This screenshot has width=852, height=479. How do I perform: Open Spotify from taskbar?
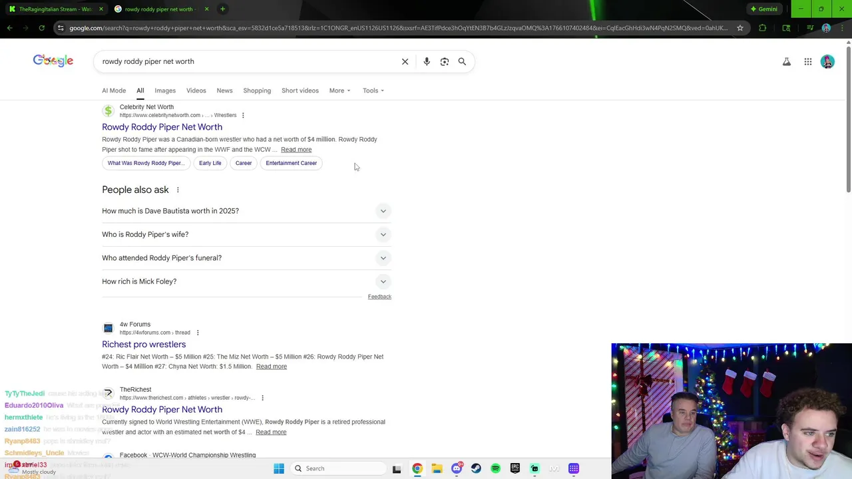coord(495,468)
